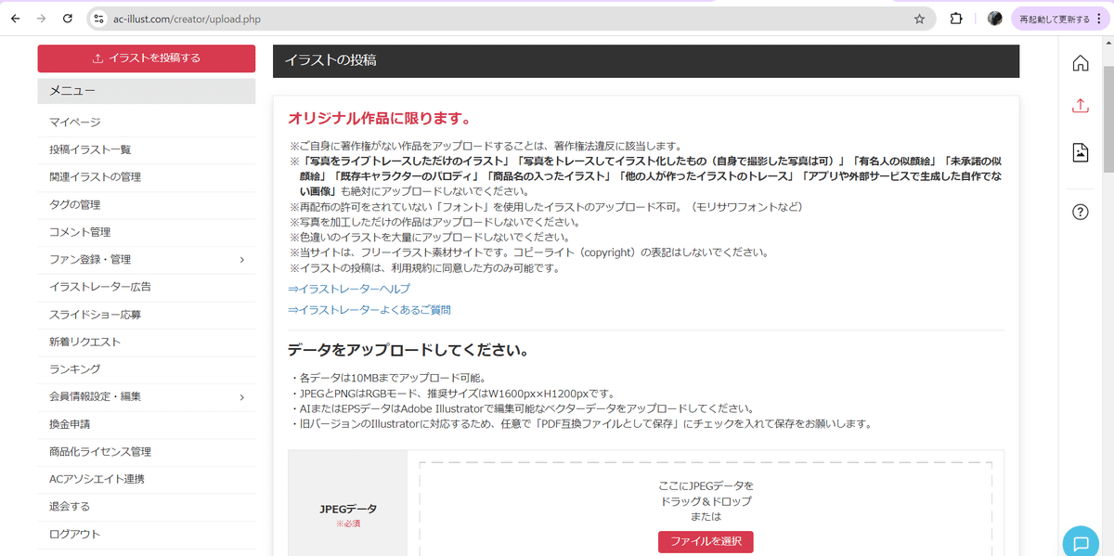Select 関連イラストの管理 menu item
The height and width of the screenshot is (556, 1114).
point(147,177)
